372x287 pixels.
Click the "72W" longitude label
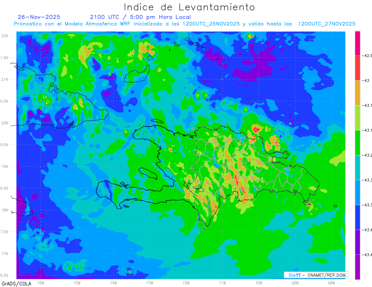tap(186, 283)
